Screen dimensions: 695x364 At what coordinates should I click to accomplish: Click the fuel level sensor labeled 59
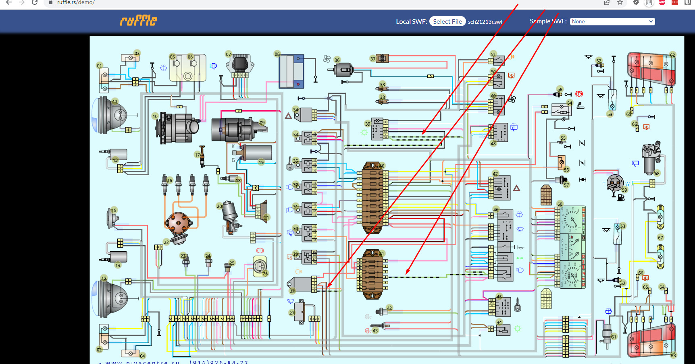(615, 183)
